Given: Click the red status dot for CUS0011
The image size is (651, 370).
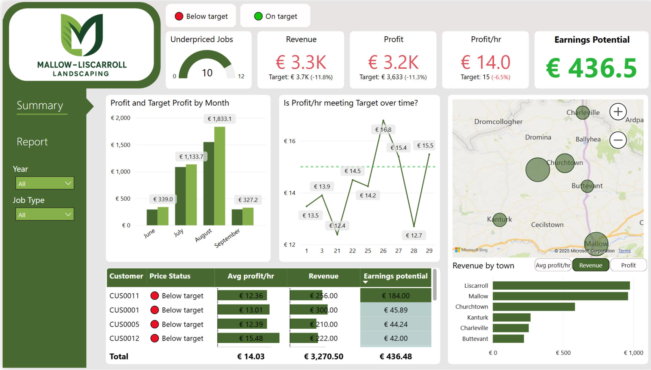Looking at the screenshot, I should point(154,296).
